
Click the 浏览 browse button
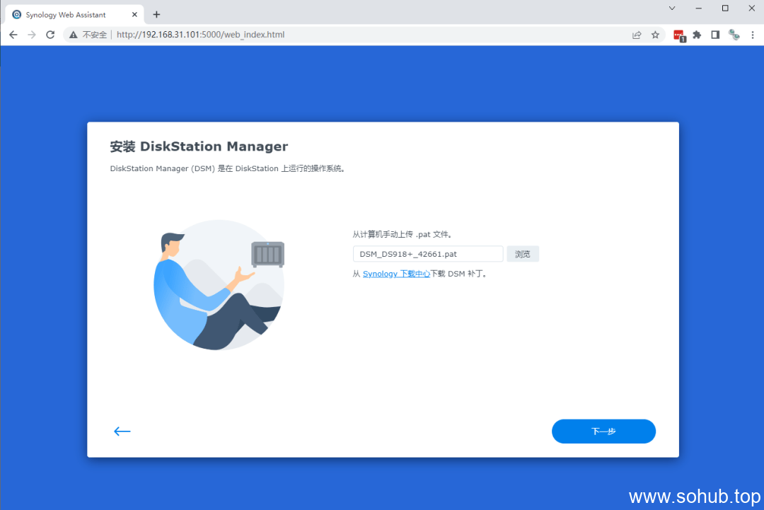[x=523, y=253]
